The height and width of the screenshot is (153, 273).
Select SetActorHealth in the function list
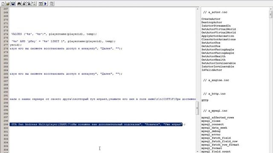213,57
